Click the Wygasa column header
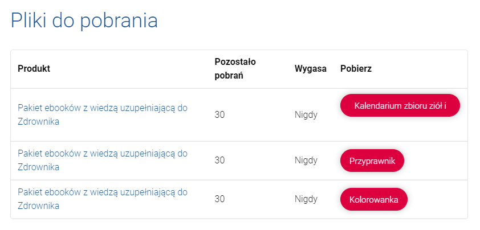Screen dimensions: 480x230 coord(311,69)
